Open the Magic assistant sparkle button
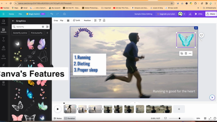 coord(212,97)
